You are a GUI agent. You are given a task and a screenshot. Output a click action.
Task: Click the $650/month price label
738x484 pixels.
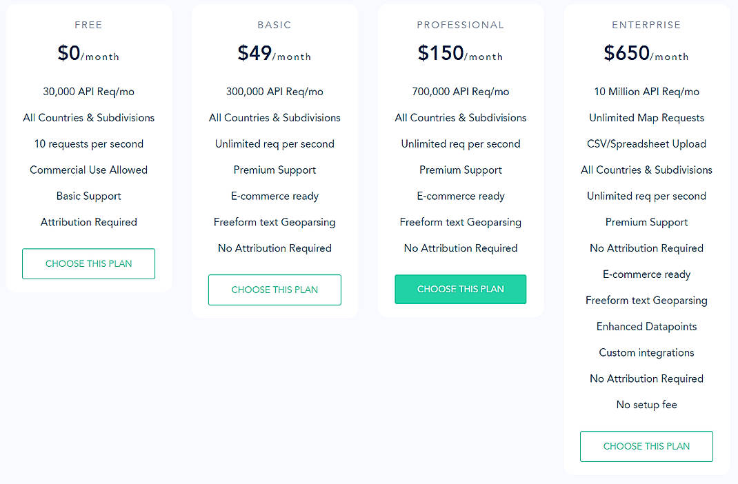pyautogui.click(x=646, y=52)
